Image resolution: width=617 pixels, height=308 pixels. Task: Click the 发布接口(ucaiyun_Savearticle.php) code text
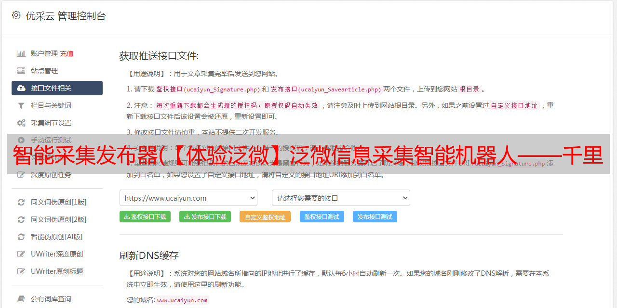(326, 89)
